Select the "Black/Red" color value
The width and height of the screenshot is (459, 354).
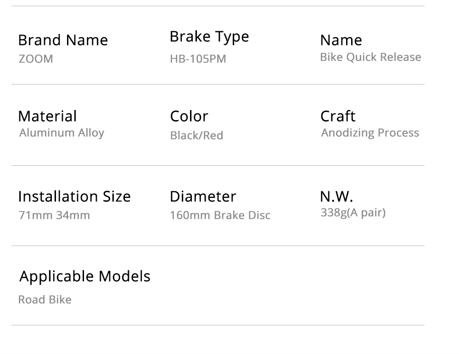pos(196,136)
